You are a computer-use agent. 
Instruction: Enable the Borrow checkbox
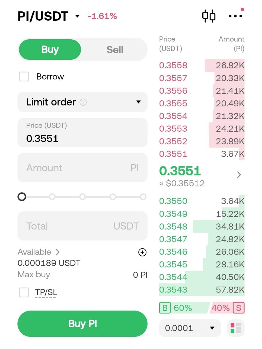click(24, 77)
